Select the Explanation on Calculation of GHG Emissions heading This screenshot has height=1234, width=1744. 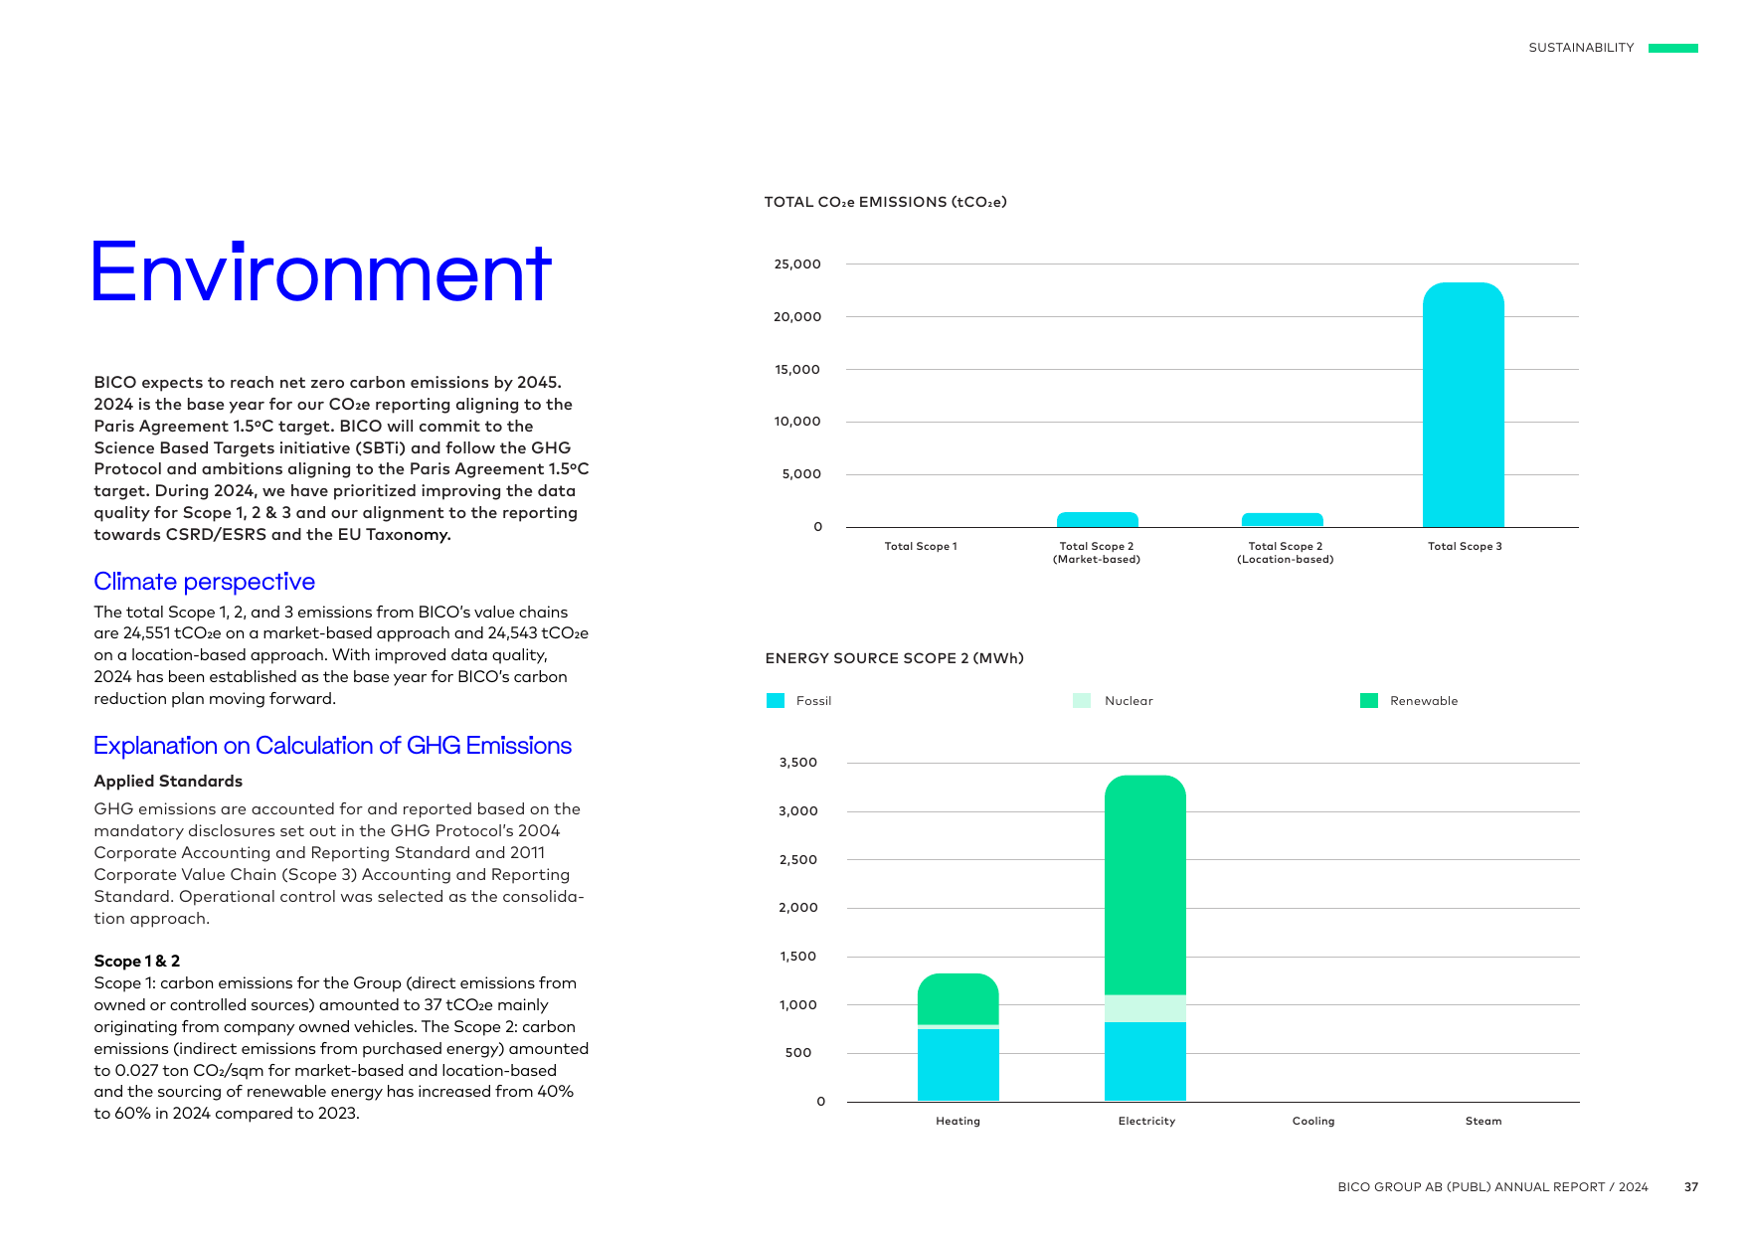pyautogui.click(x=332, y=746)
